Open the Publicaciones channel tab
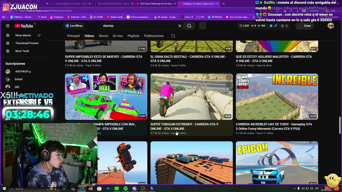The image size is (342, 192). pos(154,36)
